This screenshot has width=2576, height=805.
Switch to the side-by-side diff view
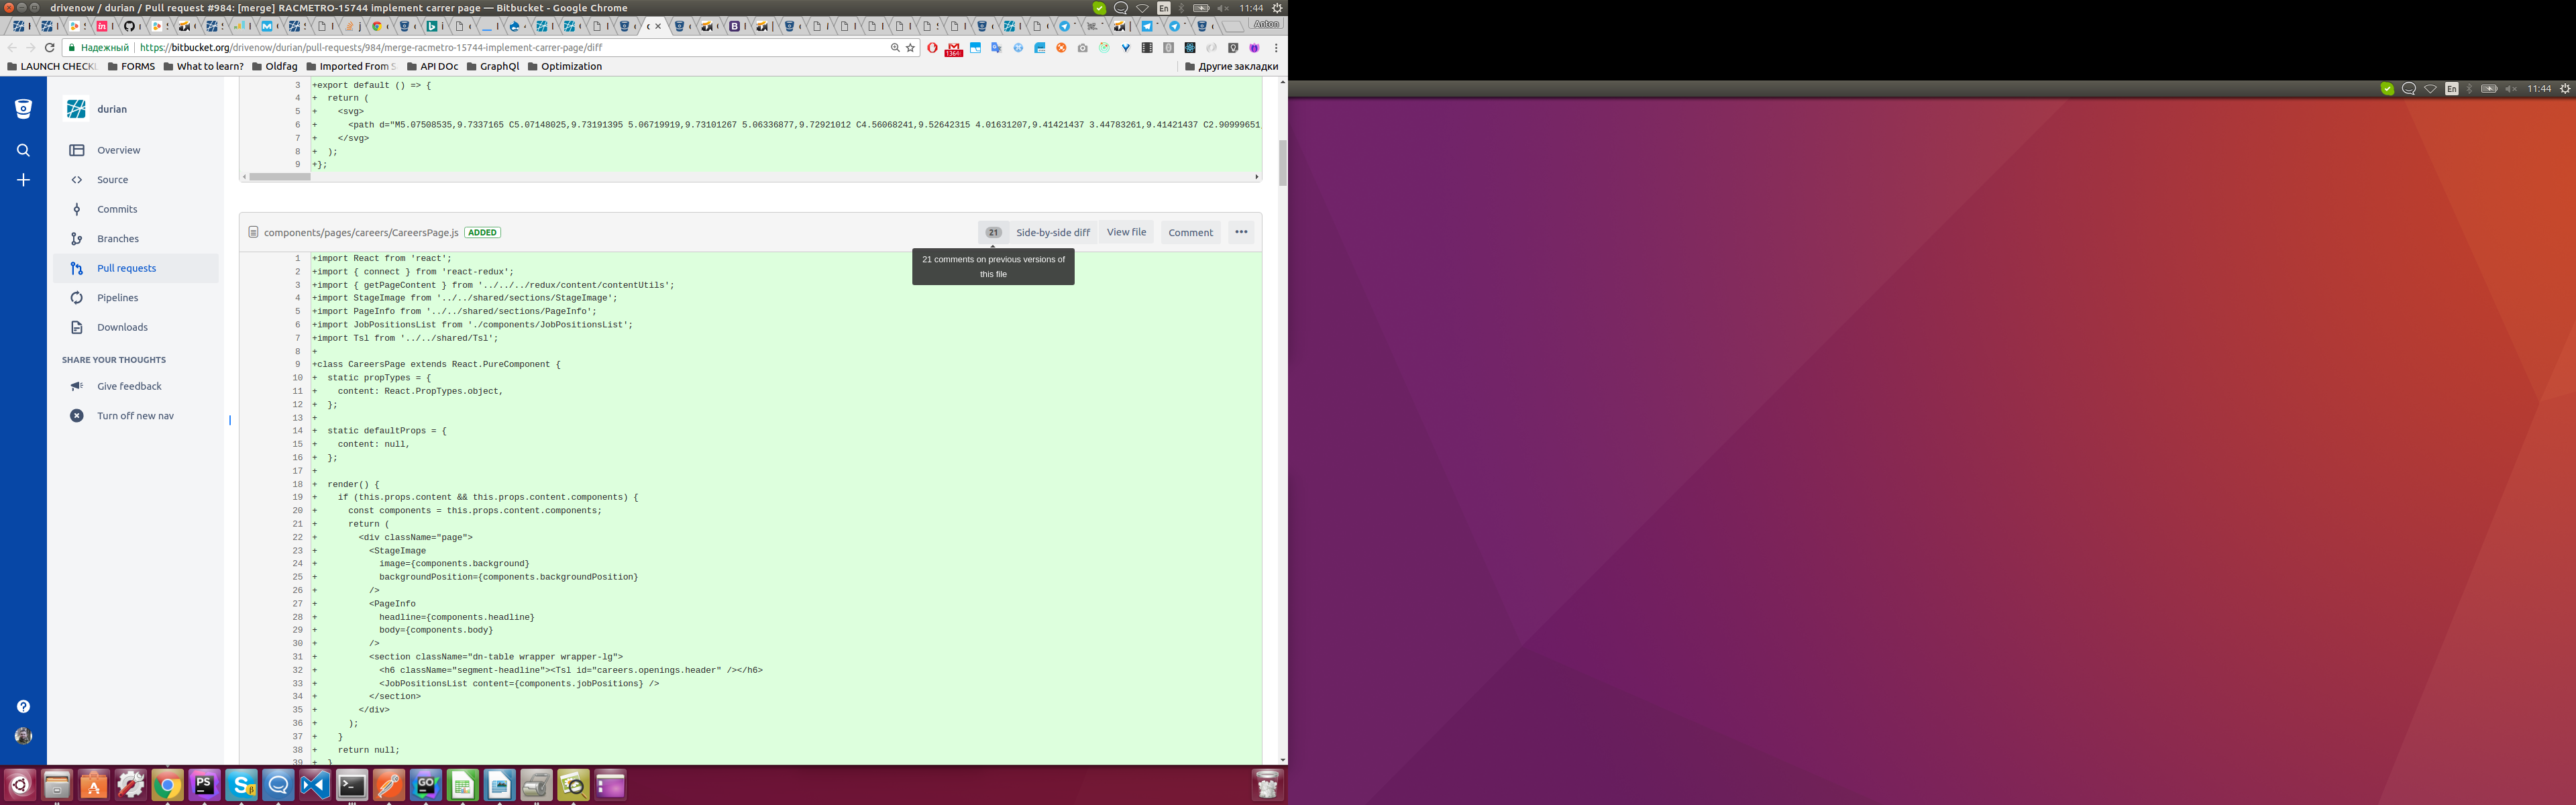(x=1052, y=232)
